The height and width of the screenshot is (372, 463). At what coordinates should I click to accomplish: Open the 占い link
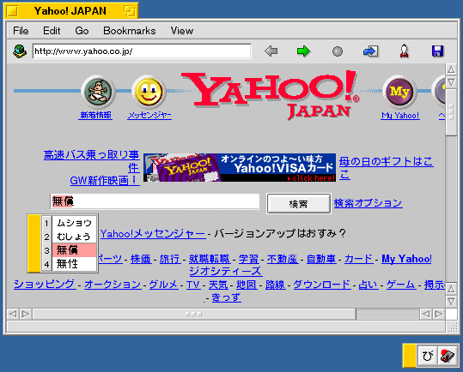[369, 285]
